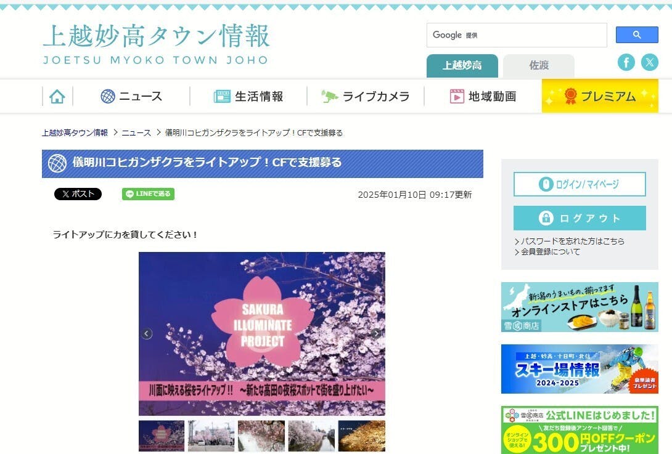The height and width of the screenshot is (454, 672).
Task: Share article via X ポスト button
Action: pyautogui.click(x=78, y=194)
